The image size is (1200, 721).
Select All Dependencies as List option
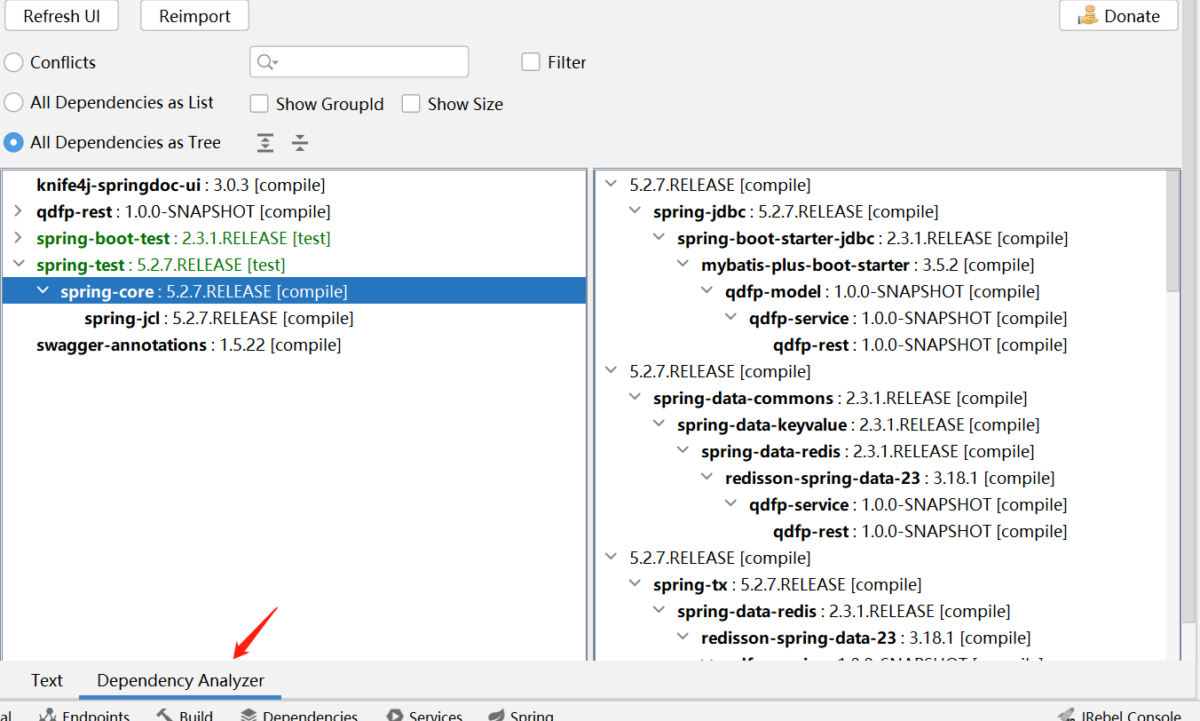click(13, 103)
